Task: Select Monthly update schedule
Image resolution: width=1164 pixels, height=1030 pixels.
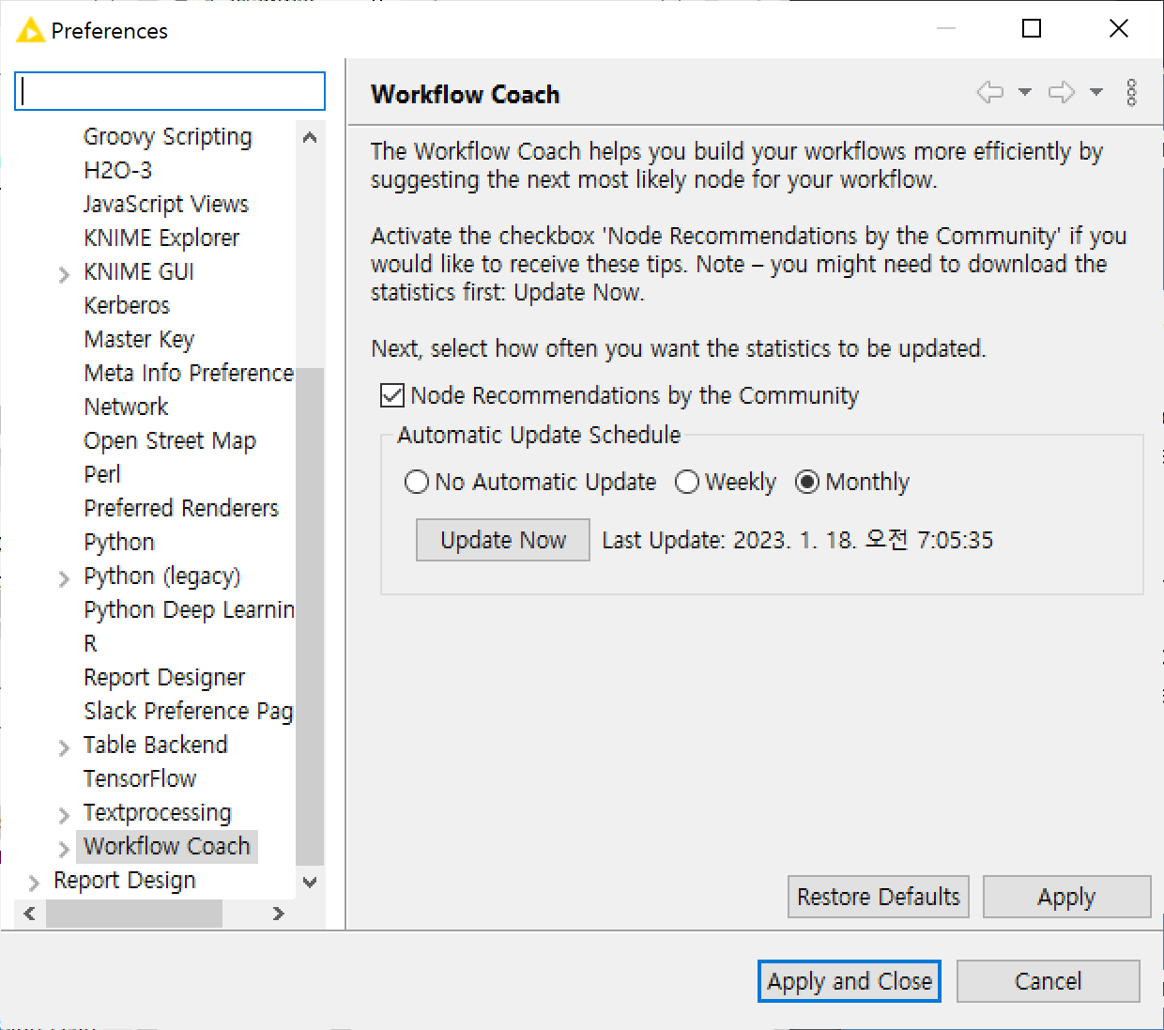Action: pyautogui.click(x=807, y=482)
